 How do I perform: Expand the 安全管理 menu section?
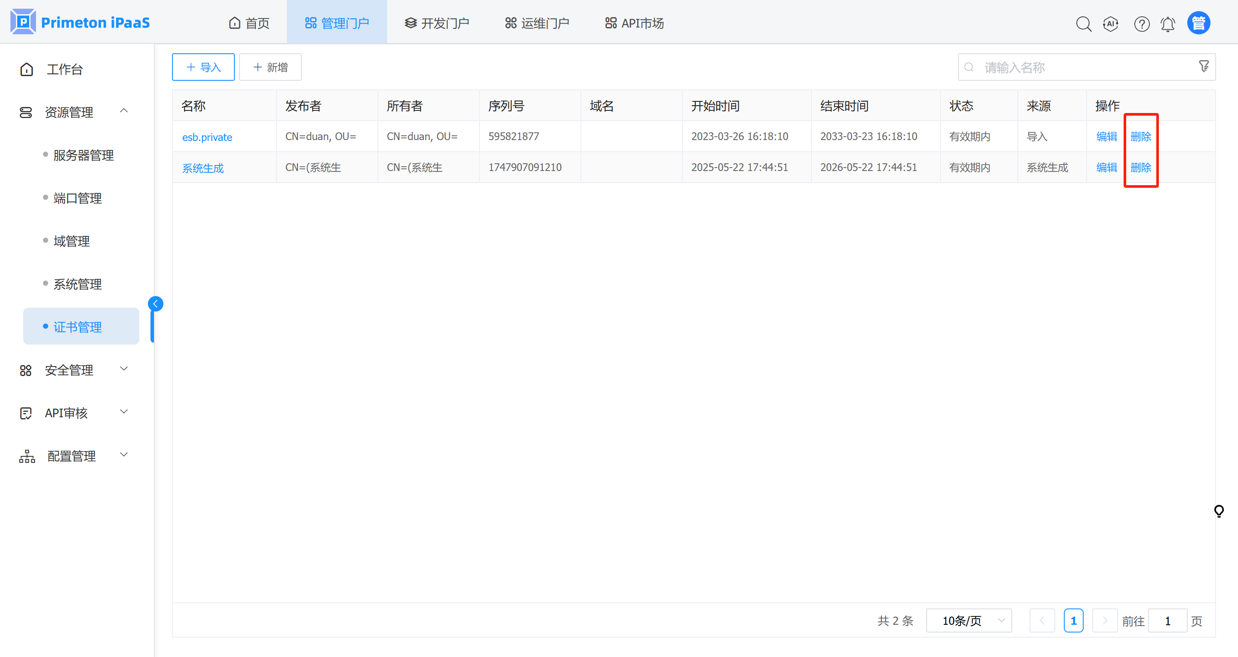coord(123,369)
